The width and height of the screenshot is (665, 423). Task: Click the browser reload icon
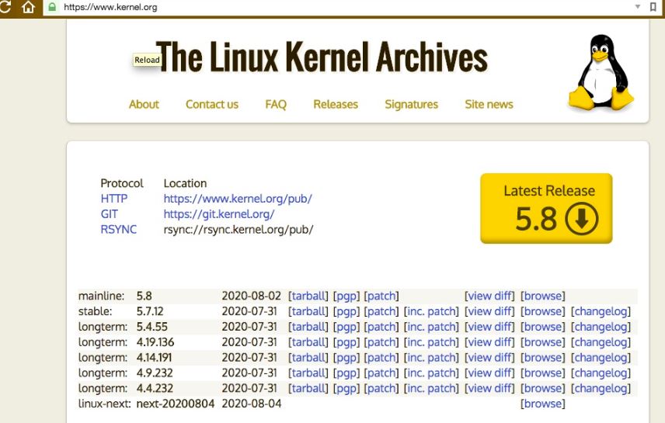click(5, 7)
